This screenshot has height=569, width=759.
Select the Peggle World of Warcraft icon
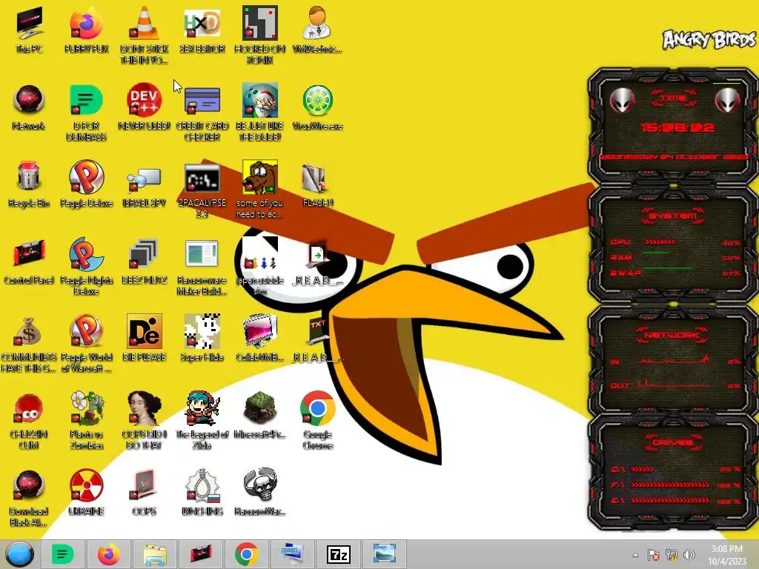click(86, 344)
